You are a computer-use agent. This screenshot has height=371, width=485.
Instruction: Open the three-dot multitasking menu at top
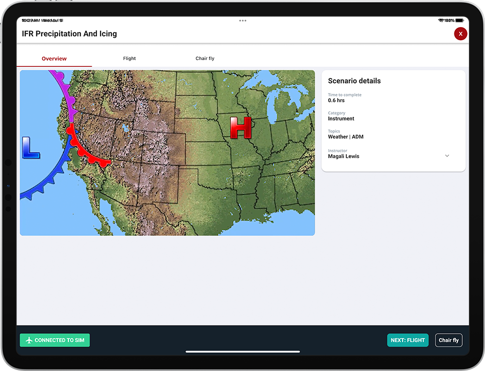242,21
